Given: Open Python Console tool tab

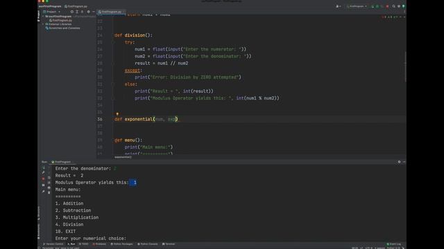Looking at the screenshot, I should 148,244.
